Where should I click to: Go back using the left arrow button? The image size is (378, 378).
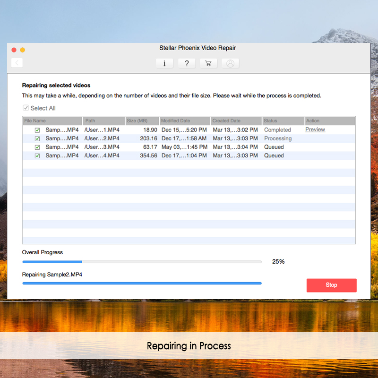click(17, 63)
